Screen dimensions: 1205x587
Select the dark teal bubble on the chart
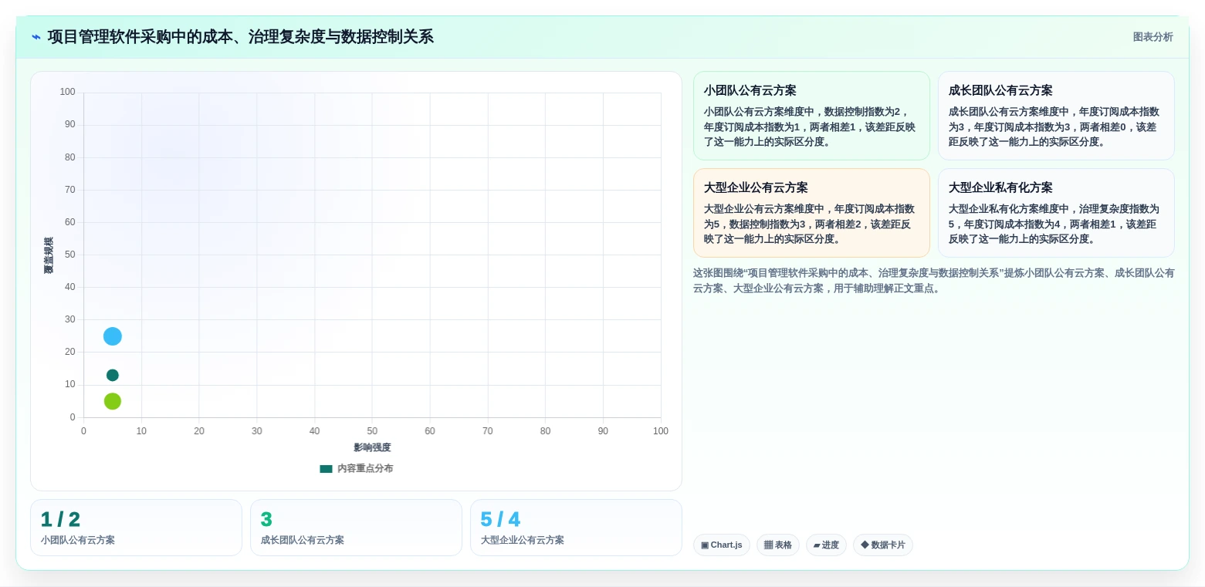113,375
